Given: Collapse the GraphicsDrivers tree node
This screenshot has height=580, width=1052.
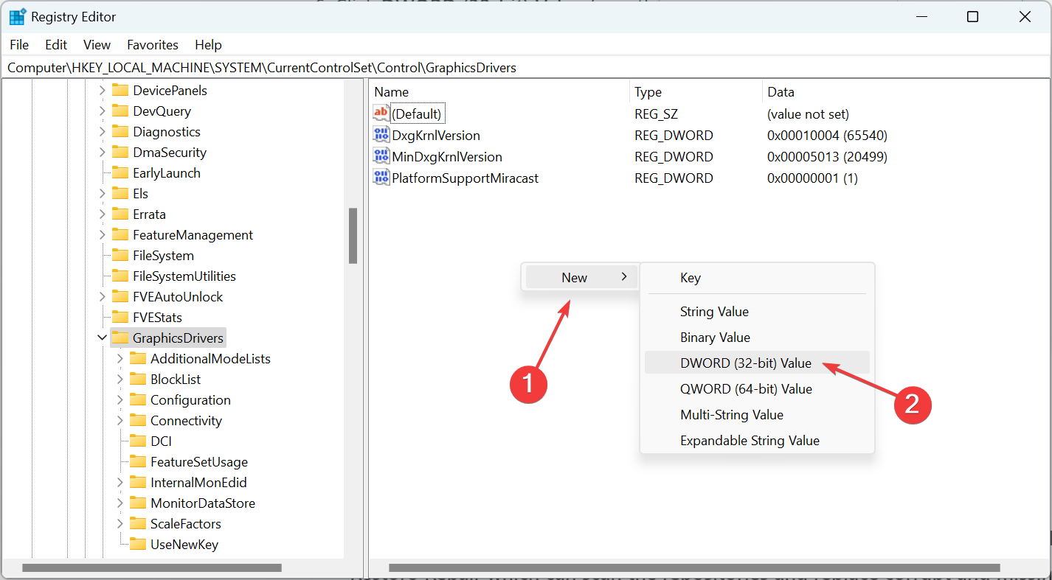Looking at the screenshot, I should coord(102,338).
